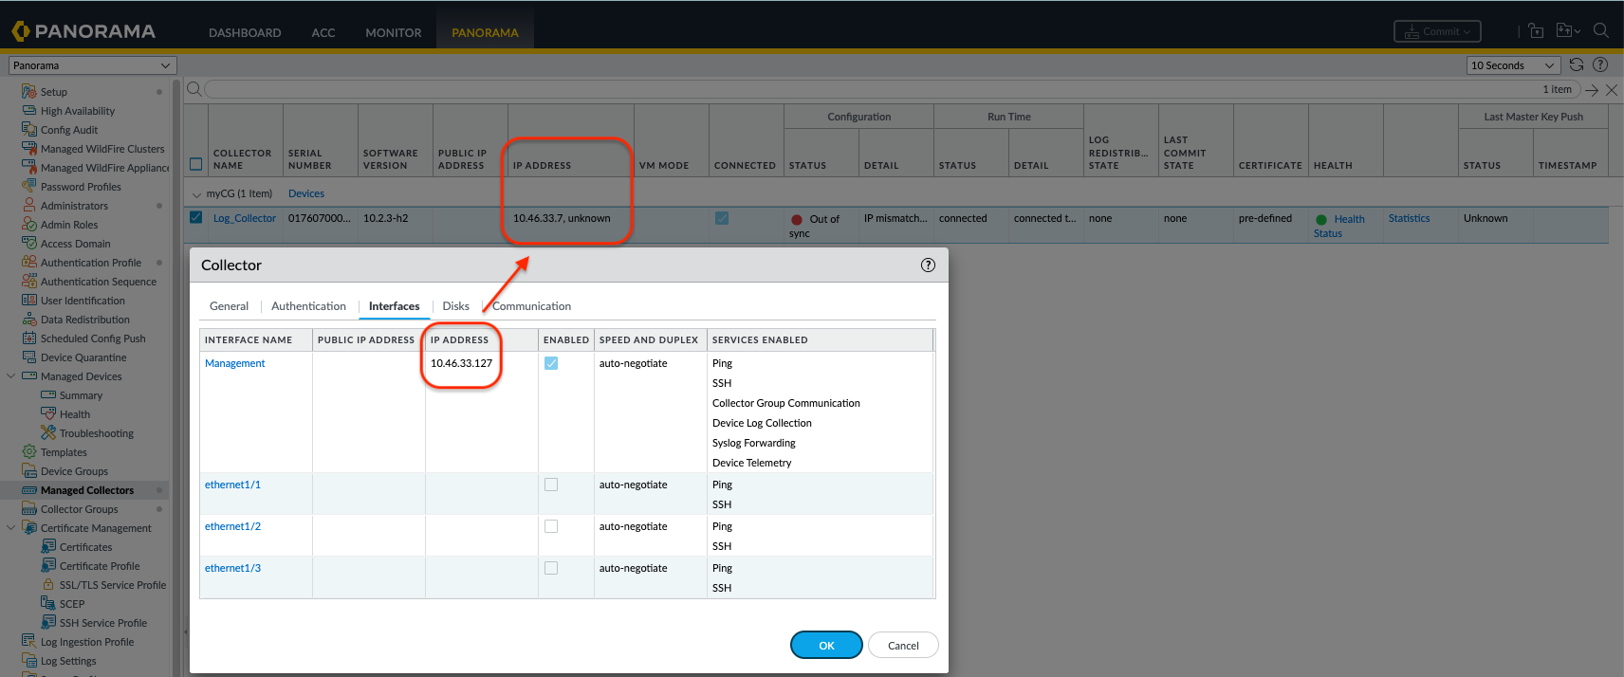Confirm the Collector dialog with OK
1624x677 pixels.
click(x=826, y=645)
